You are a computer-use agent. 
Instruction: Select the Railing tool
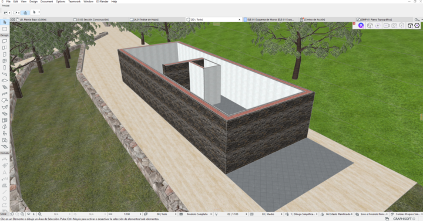click(x=5, y=94)
